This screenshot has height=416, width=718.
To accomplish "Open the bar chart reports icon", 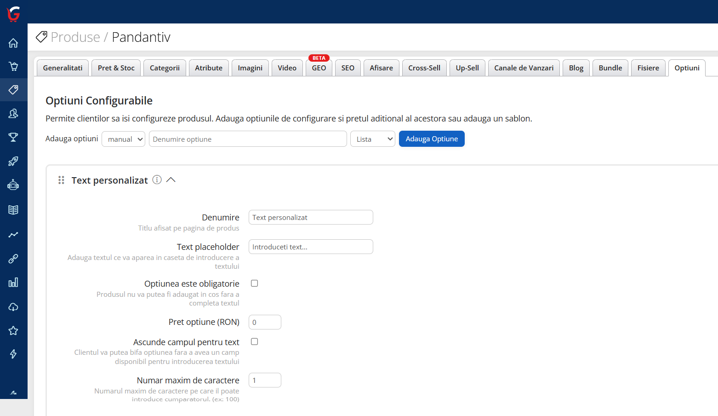I will (13, 283).
